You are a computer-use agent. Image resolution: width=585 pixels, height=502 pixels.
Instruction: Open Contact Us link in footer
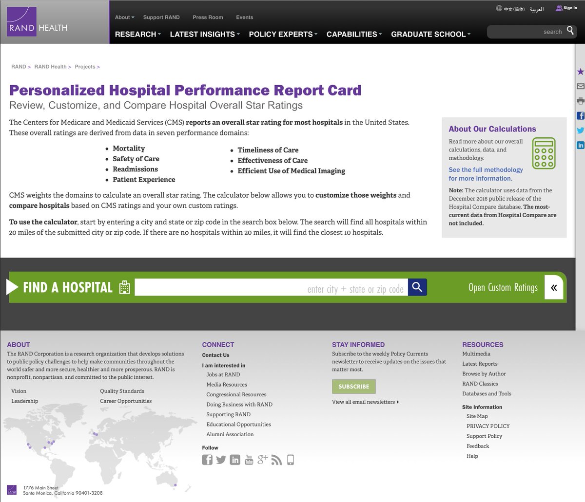(x=215, y=355)
